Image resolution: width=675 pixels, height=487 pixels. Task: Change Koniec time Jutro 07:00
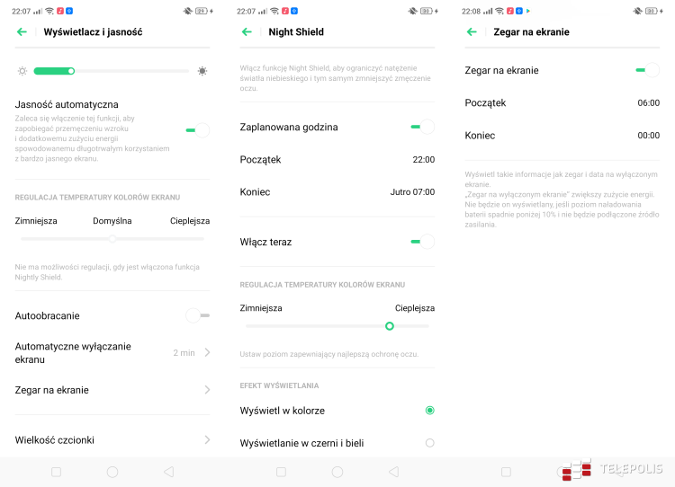tap(412, 192)
